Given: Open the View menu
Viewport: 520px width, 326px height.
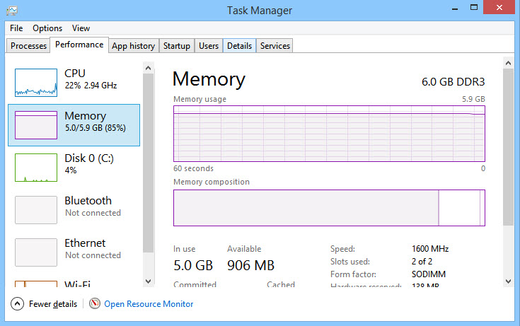Looking at the screenshot, I should pyautogui.click(x=81, y=28).
